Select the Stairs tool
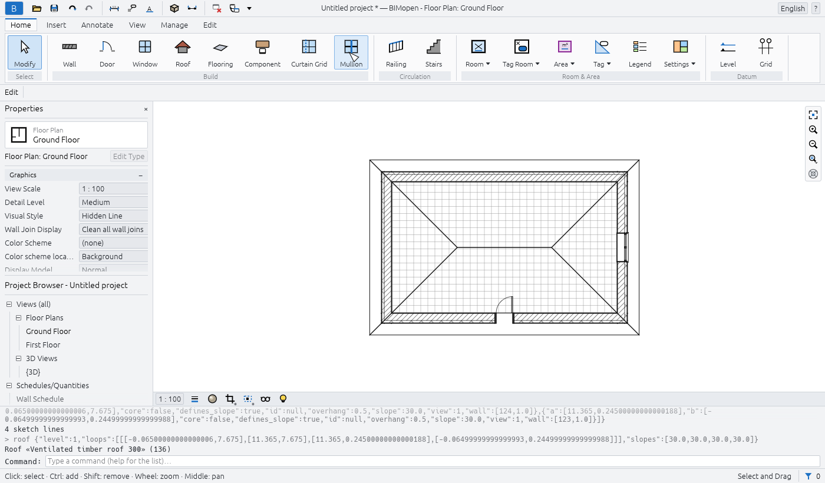 [x=434, y=52]
